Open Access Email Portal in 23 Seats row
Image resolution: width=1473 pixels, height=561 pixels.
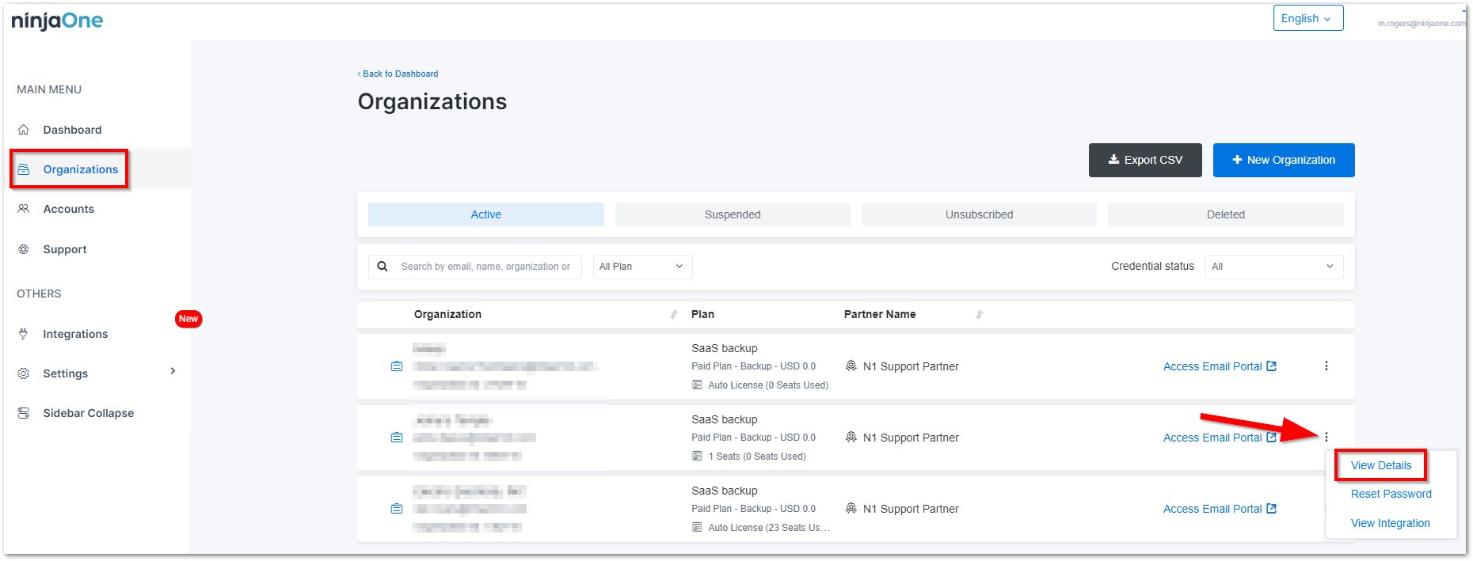(x=1220, y=509)
